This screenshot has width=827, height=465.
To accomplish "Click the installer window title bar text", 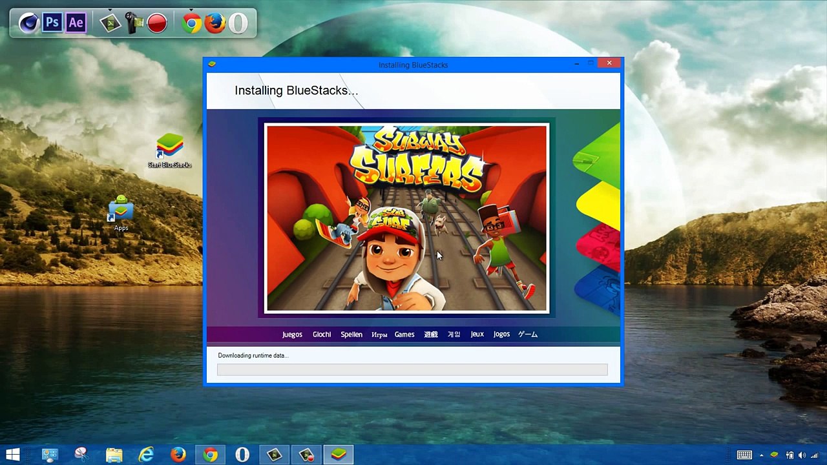I will coord(413,65).
